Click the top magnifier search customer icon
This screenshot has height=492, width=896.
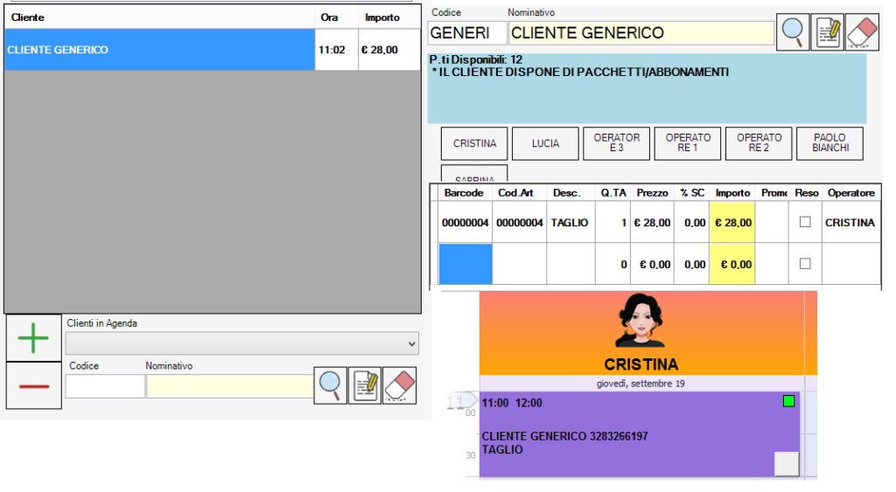tap(793, 32)
